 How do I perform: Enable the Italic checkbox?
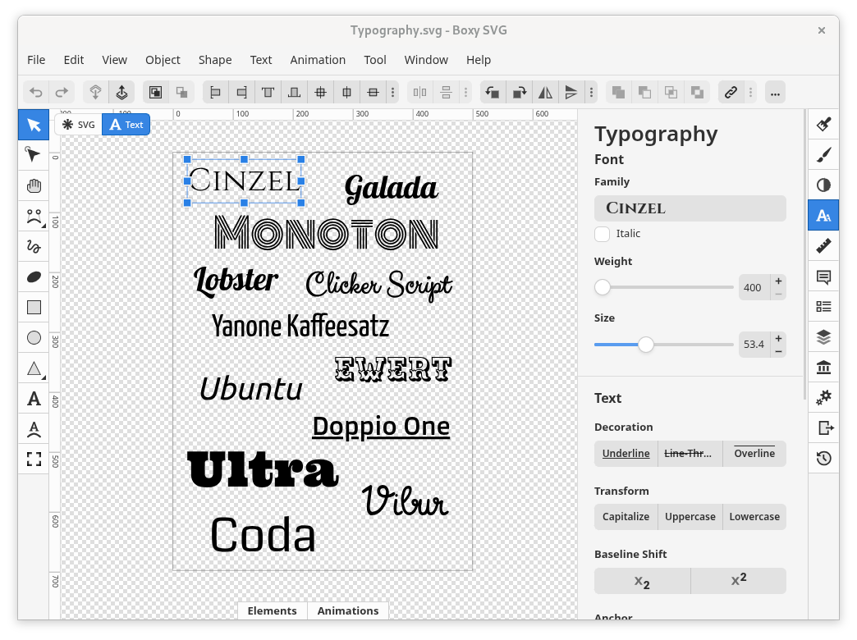pyautogui.click(x=603, y=234)
